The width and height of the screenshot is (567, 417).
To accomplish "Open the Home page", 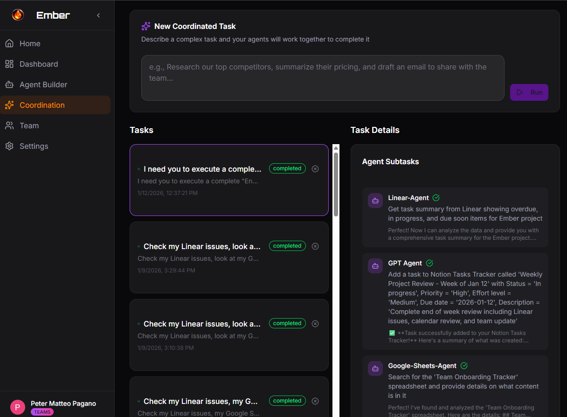I will (x=55, y=43).
